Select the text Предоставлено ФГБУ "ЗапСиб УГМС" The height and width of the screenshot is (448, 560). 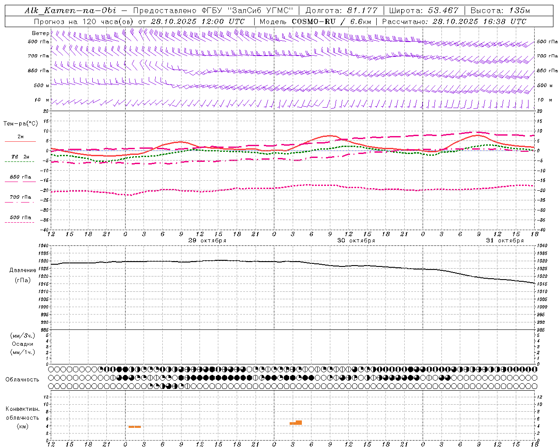213,10
